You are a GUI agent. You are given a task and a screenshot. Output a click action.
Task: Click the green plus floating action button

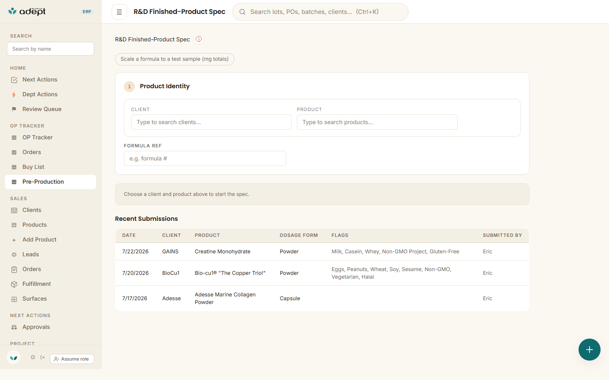(x=590, y=350)
